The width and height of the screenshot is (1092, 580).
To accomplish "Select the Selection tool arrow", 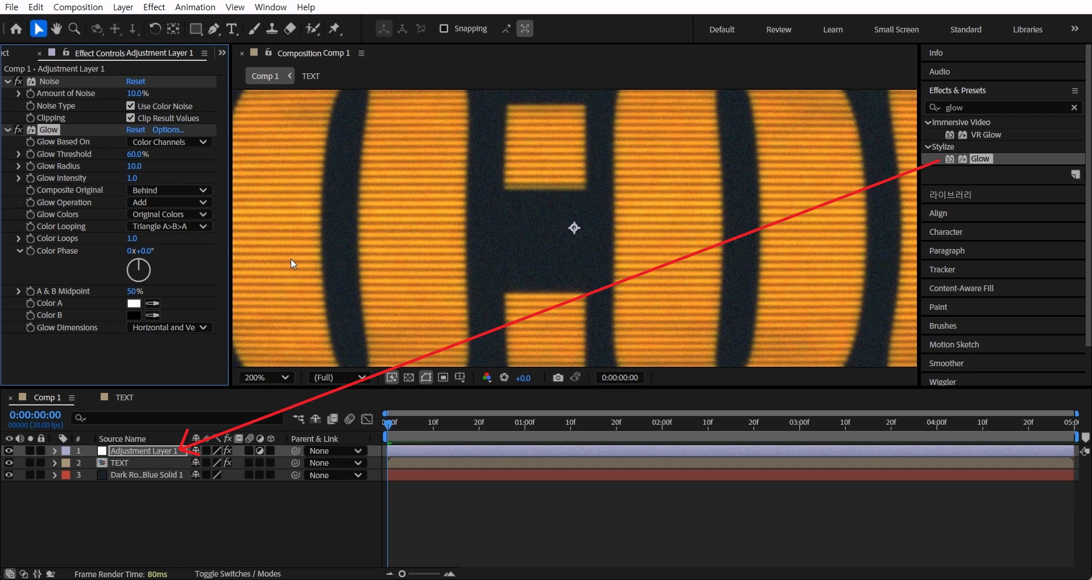I will [x=38, y=29].
